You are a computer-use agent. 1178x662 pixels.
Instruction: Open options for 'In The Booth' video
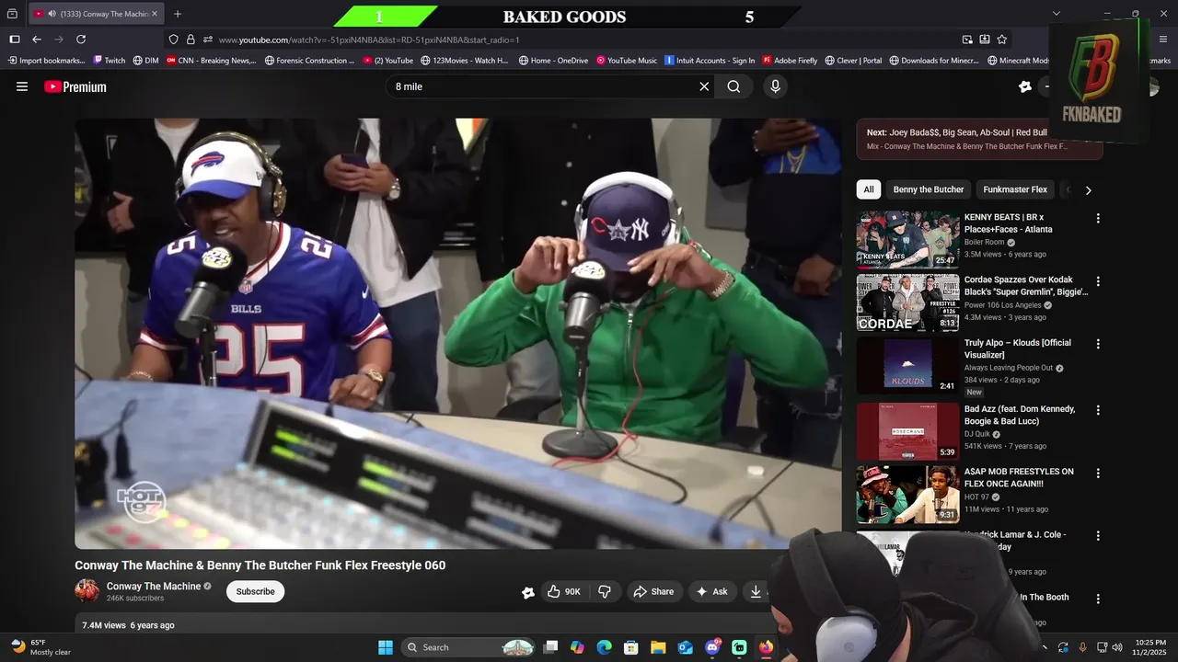[1097, 598]
